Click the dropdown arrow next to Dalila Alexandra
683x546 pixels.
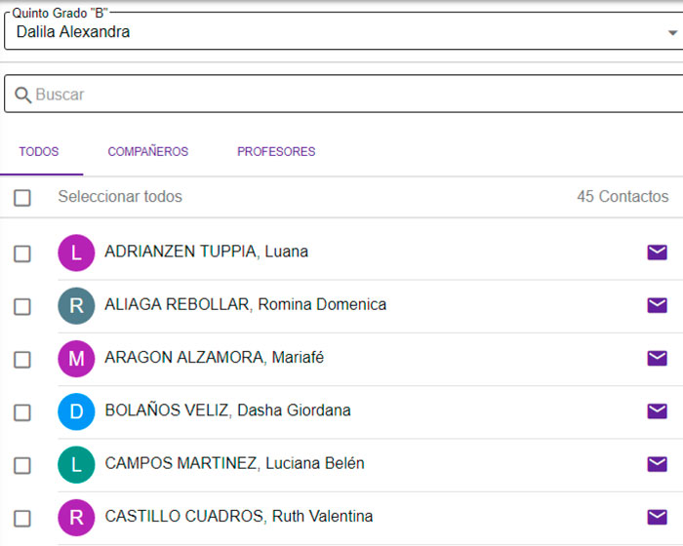[x=671, y=32]
